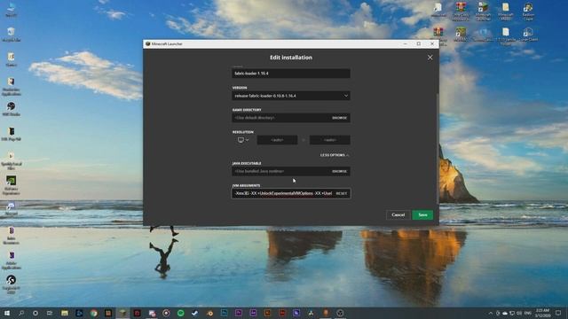The height and width of the screenshot is (319, 568).
Task: Click the Edit installation dialog scrollbar
Action: point(438,148)
